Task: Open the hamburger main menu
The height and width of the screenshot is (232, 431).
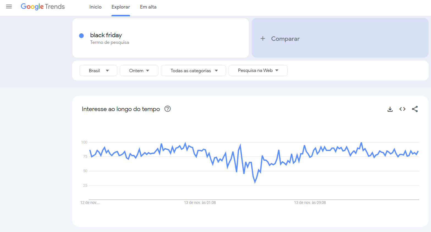Action: click(x=9, y=7)
